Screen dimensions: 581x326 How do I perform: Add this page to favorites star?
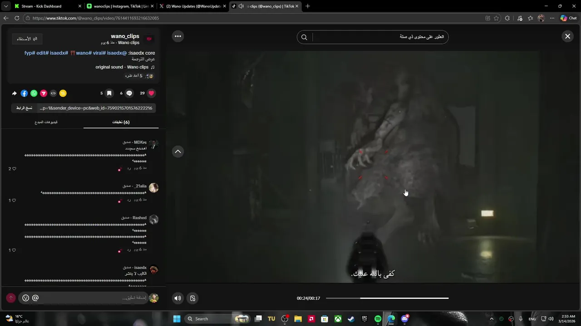pos(496,18)
